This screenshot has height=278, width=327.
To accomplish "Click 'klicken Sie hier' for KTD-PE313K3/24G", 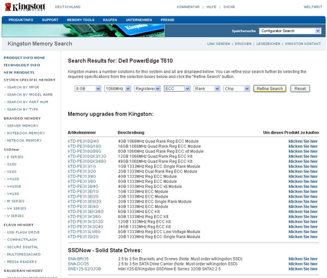I will [x=303, y=227].
